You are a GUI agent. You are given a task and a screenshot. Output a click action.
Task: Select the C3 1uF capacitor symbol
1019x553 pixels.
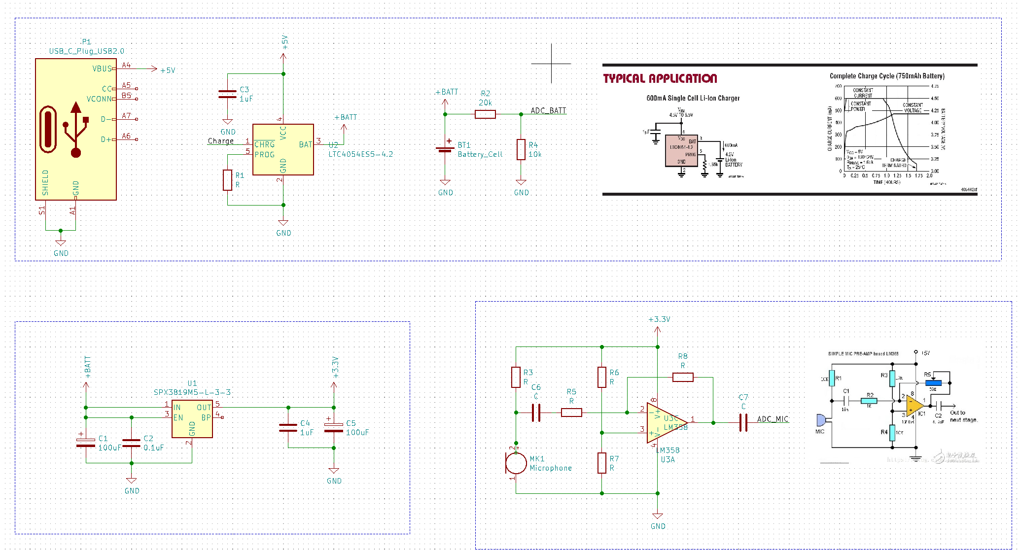pos(227,94)
